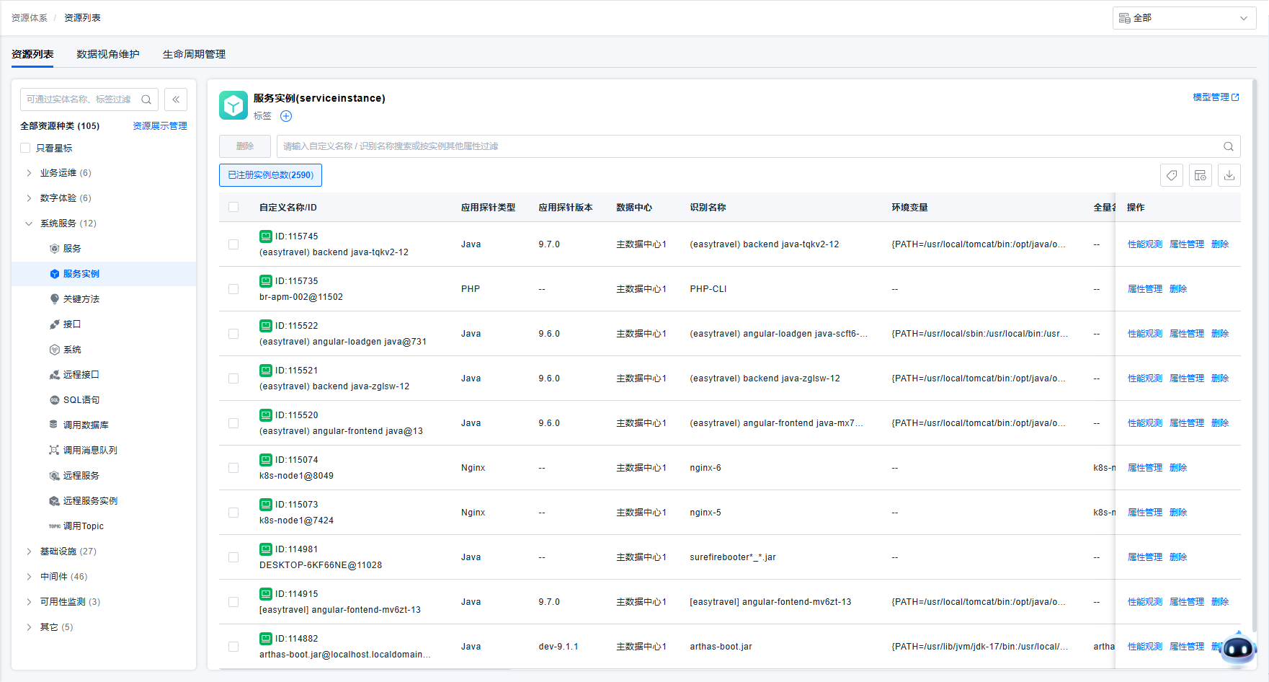The image size is (1269, 682).
Task: Check the row for ID:115735
Action: tap(233, 289)
